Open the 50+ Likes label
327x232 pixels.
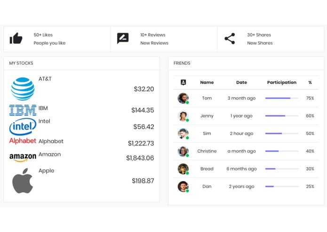point(43,35)
